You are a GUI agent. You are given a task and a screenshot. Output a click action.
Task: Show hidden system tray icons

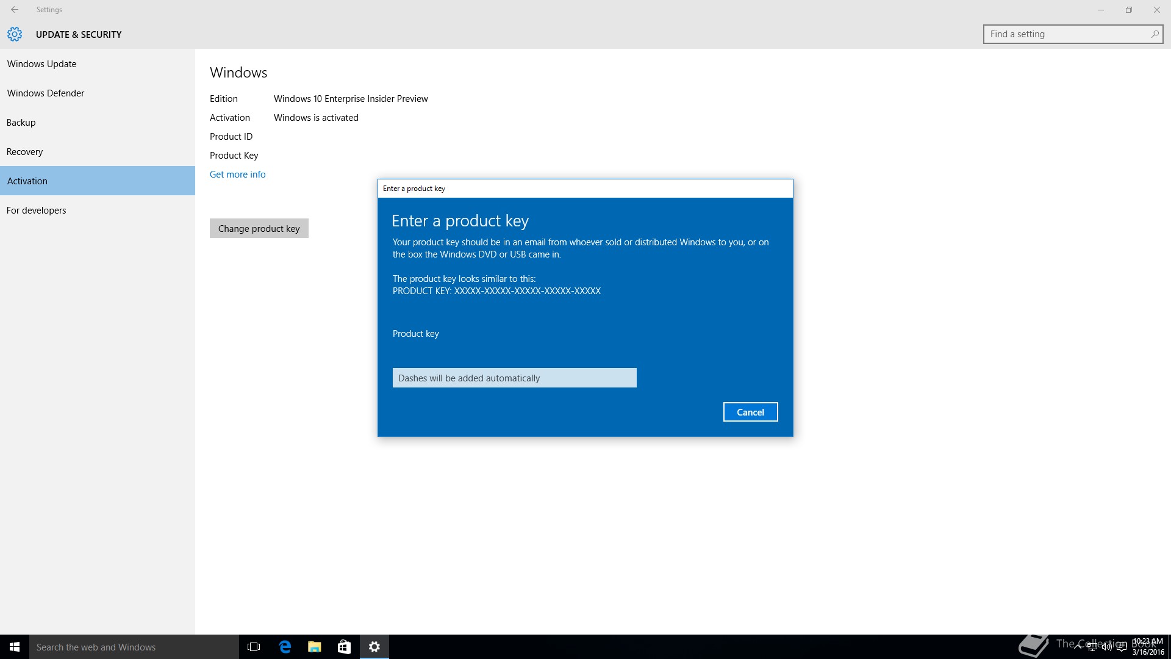pyautogui.click(x=1078, y=647)
